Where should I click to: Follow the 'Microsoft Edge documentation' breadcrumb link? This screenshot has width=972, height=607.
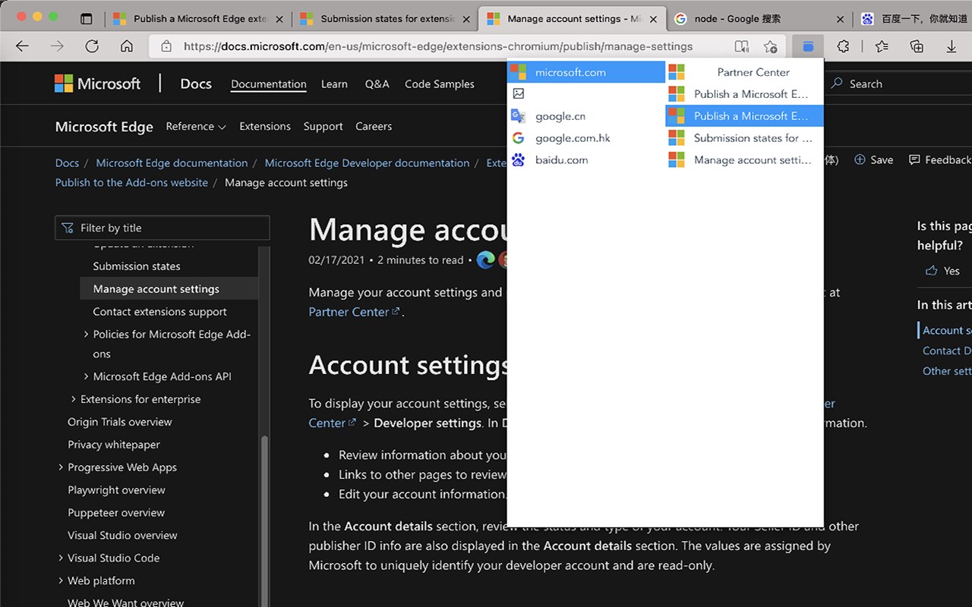[172, 163]
